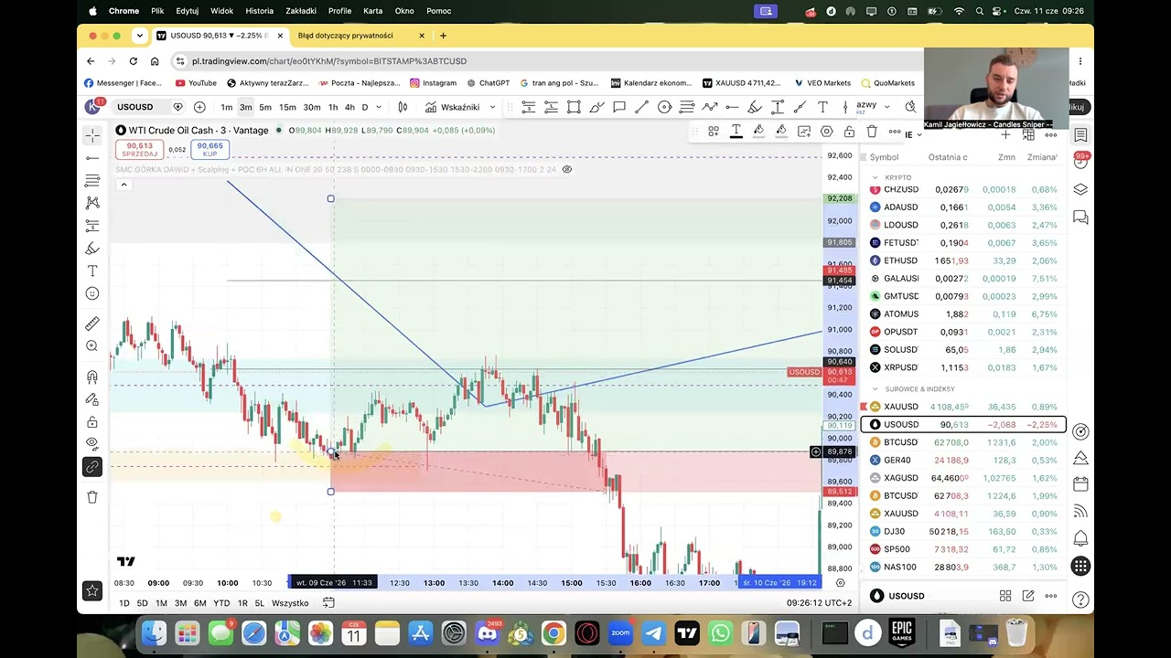Screen dimensions: 1171x658
Task: Open the 6M date range
Action: tap(199, 603)
